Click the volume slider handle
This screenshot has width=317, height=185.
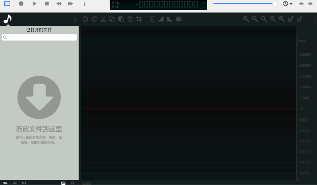pos(275,4)
